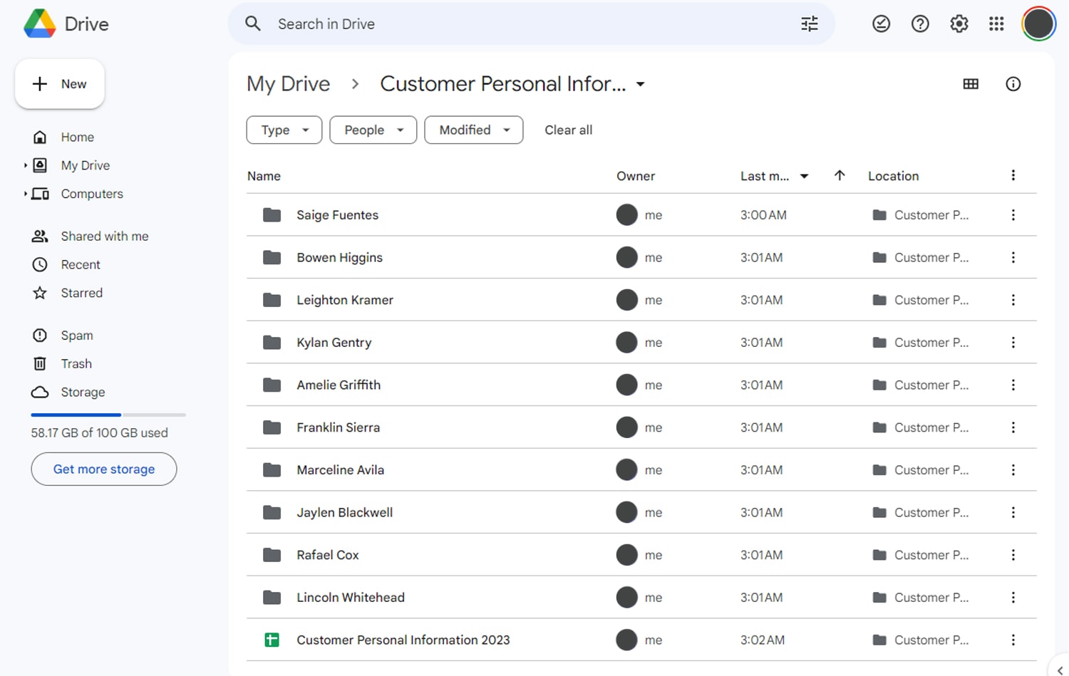Click the Support/Help icon in the top bar
The height and width of the screenshot is (676, 1069).
[920, 24]
